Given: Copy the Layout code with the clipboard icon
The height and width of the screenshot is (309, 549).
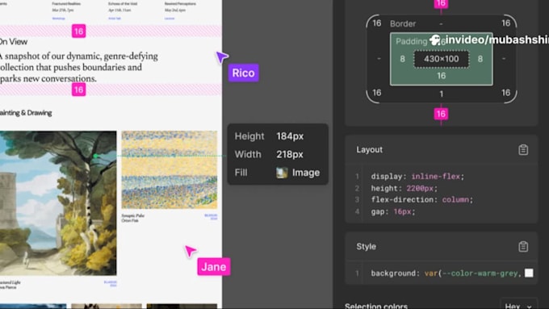Looking at the screenshot, I should [523, 150].
